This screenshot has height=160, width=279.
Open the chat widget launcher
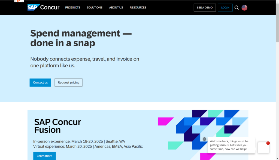pos(263,148)
